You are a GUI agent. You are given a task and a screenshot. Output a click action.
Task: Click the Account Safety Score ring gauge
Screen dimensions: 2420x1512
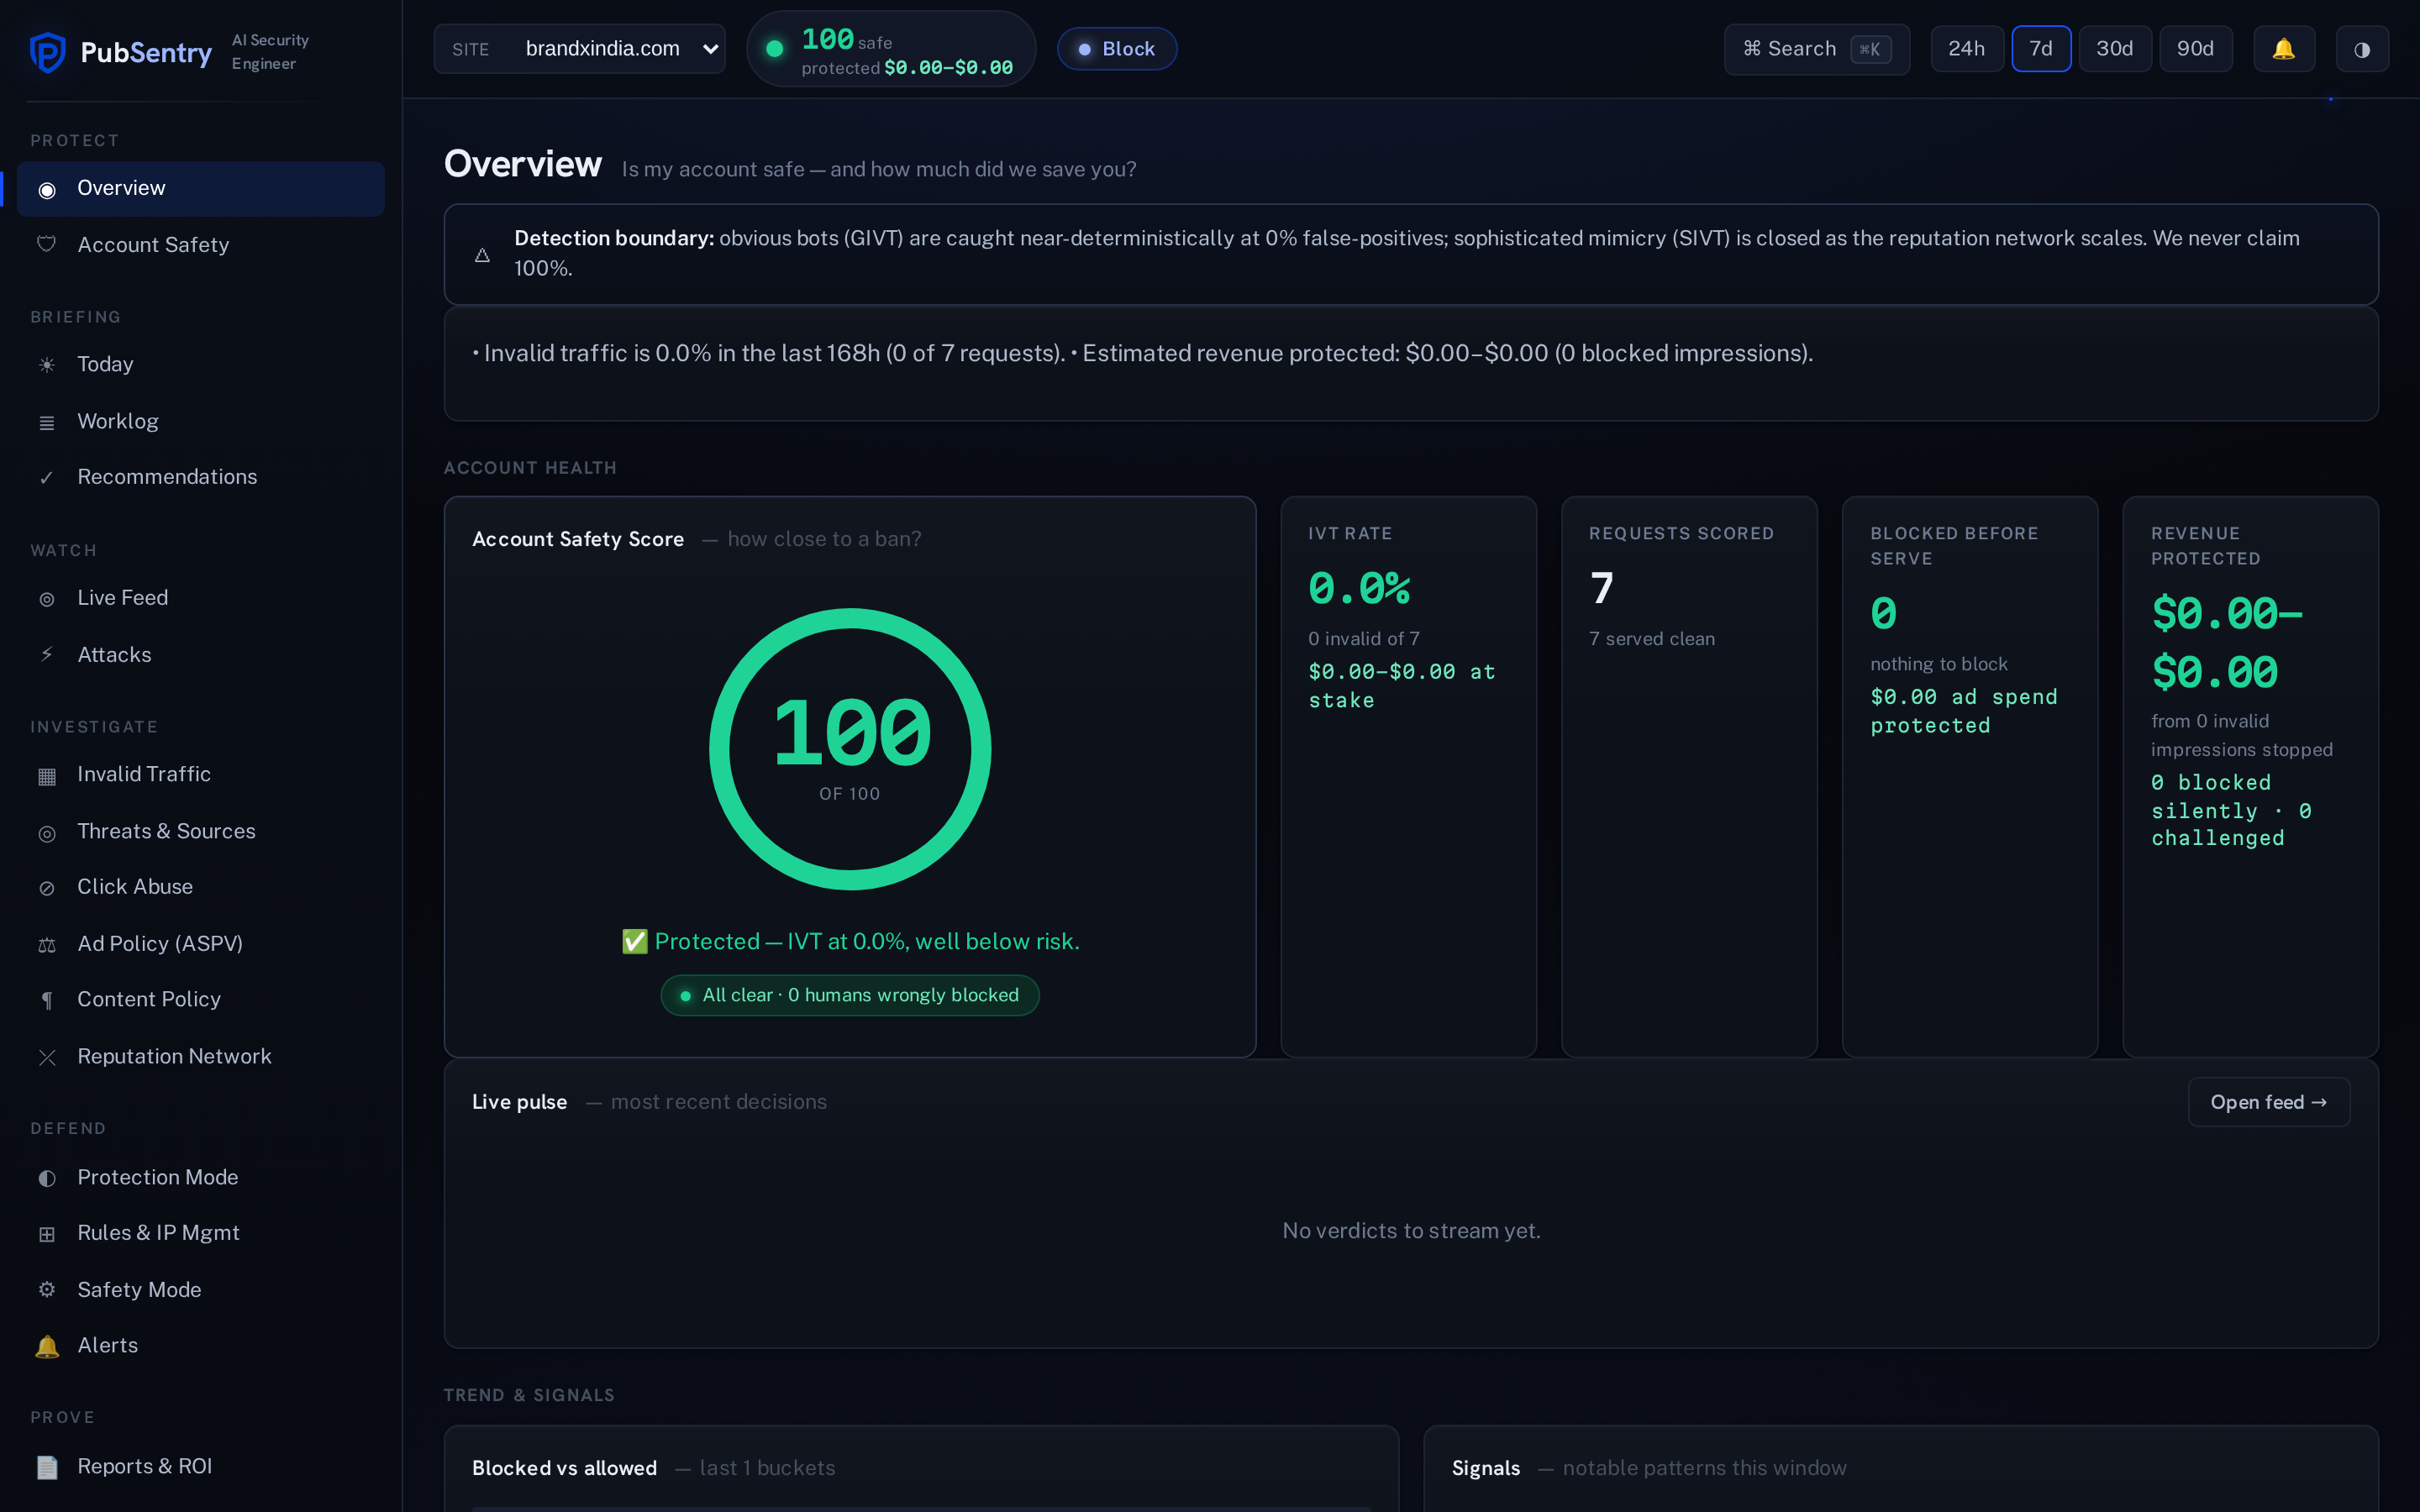click(x=850, y=749)
